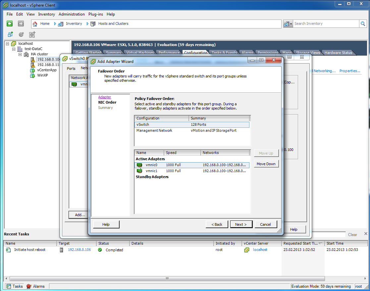The width and height of the screenshot is (370, 291).
Task: Click the search magnifier icon
Action: pos(363,24)
